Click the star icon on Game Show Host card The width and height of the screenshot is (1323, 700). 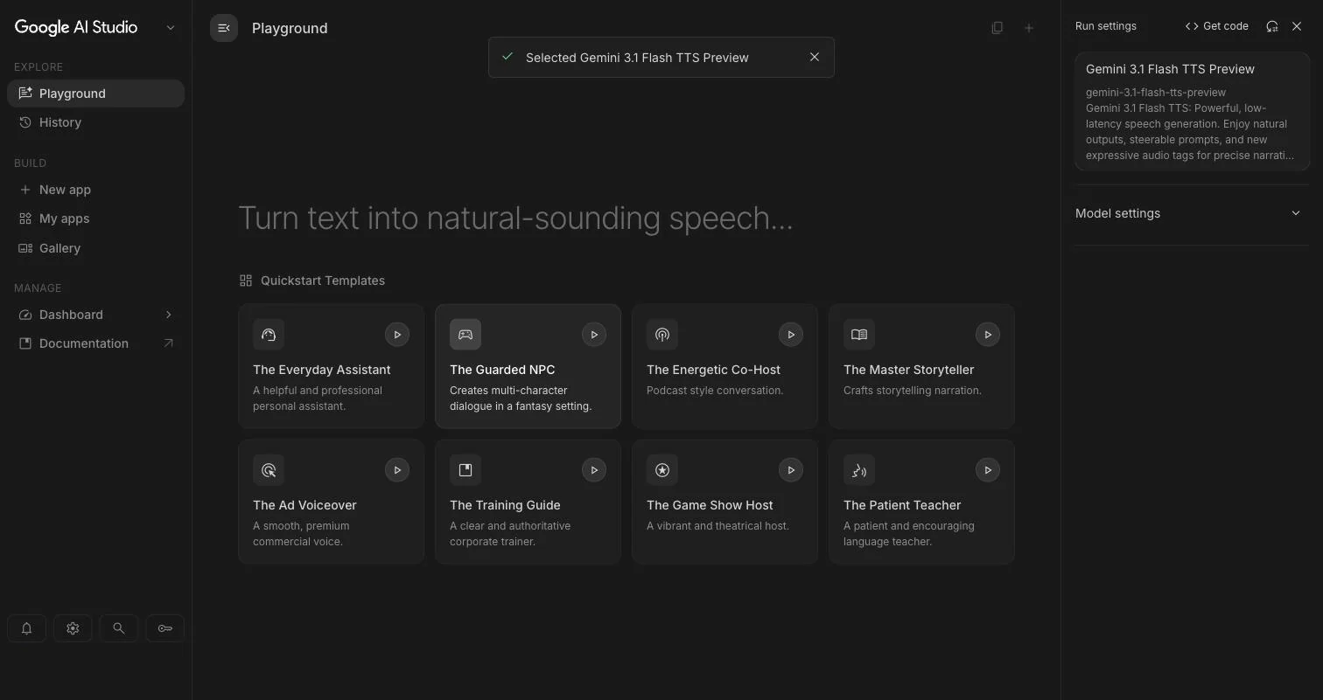662,470
